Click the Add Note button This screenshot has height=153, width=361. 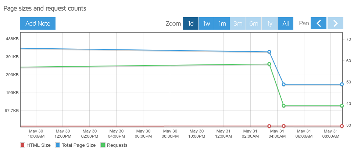37,23
